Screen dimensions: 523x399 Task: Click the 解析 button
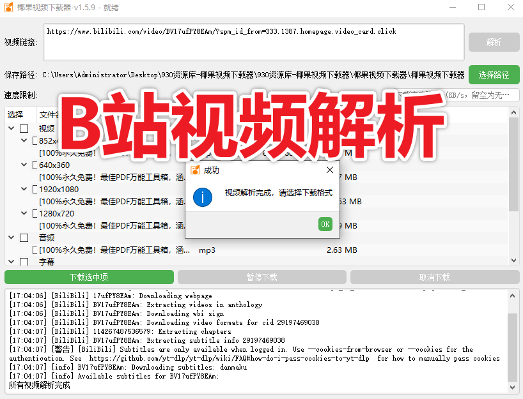click(494, 42)
